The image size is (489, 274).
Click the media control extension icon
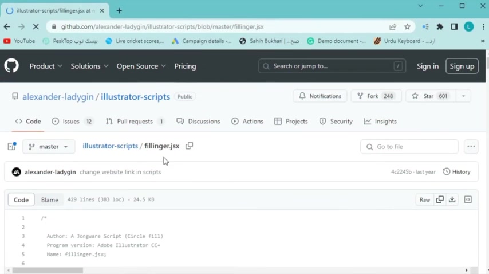click(x=425, y=27)
